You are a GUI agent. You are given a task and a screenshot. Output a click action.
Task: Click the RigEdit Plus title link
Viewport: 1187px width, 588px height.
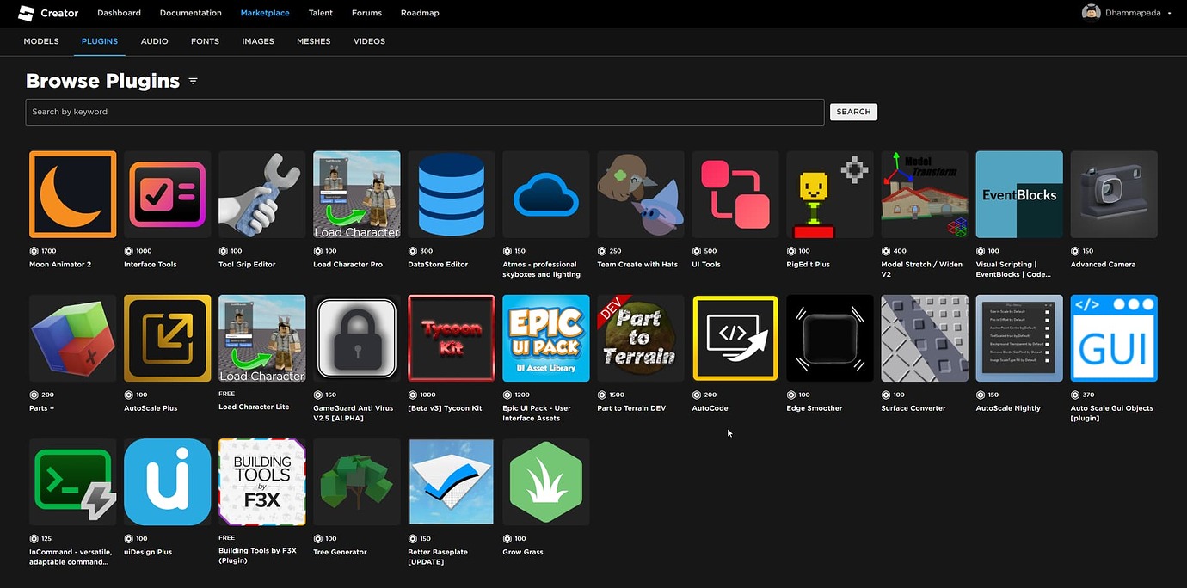point(809,265)
